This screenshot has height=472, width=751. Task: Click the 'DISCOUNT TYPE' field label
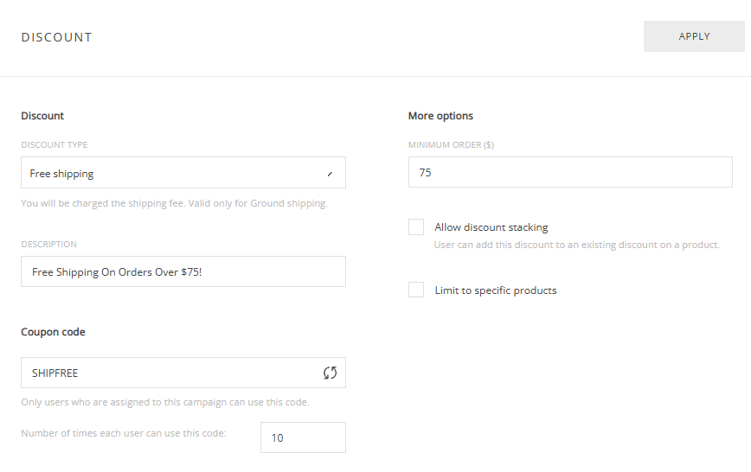point(54,145)
